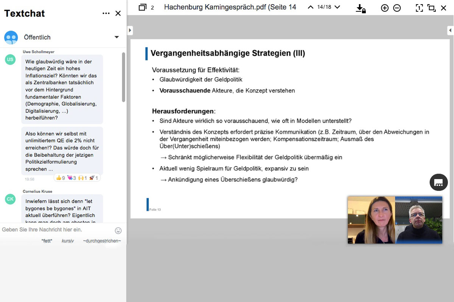Zoom in with the plus icon
Screen dimensions: 454x302
(385, 8)
